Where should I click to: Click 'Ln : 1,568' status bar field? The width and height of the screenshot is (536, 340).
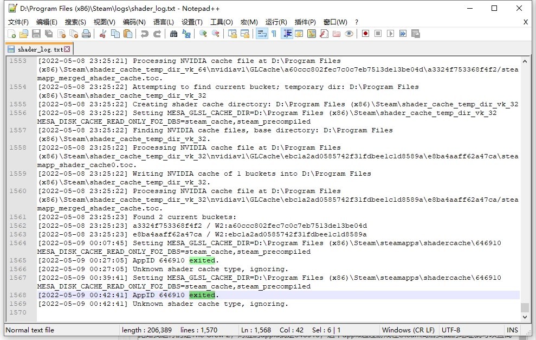pos(256,330)
